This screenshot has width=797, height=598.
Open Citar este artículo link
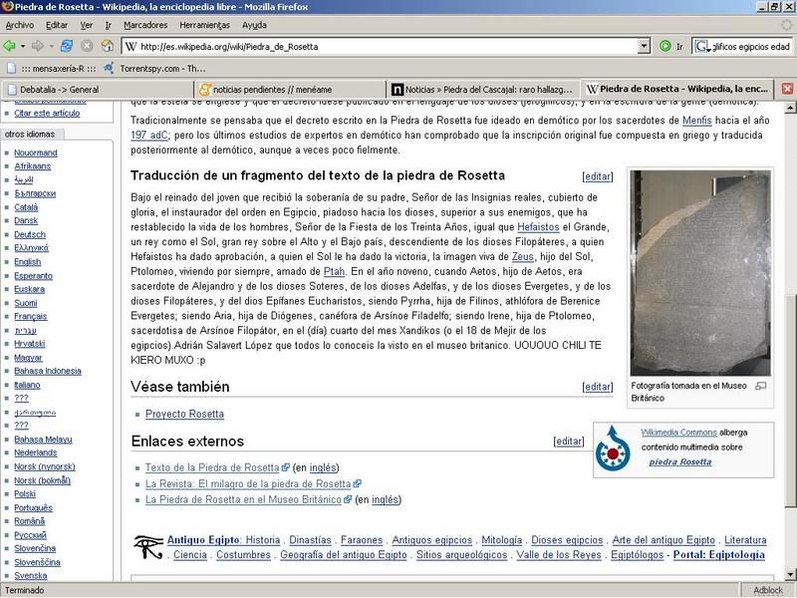tap(47, 113)
